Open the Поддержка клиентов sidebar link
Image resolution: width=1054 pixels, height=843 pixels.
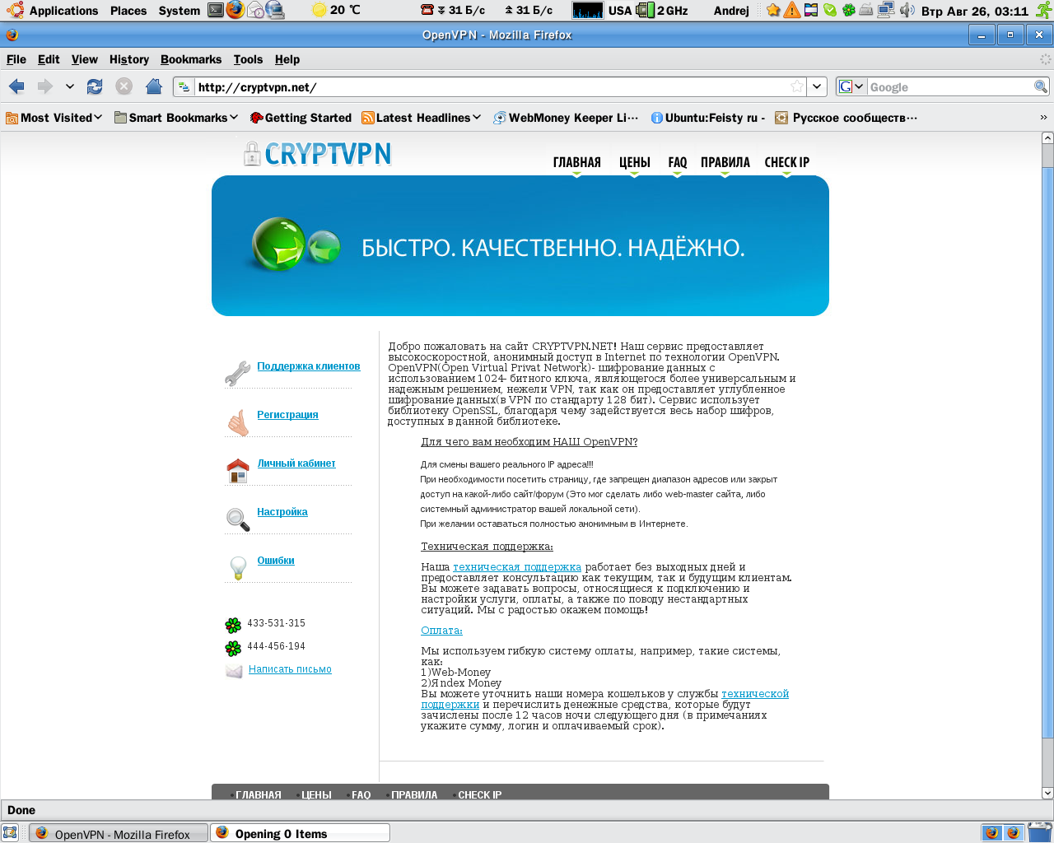point(309,366)
